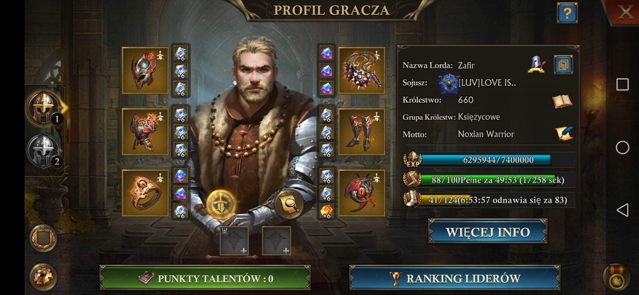Image resolution: width=639 pixels, height=295 pixels.
Task: Open the equipped ring item slot
Action: tap(145, 193)
